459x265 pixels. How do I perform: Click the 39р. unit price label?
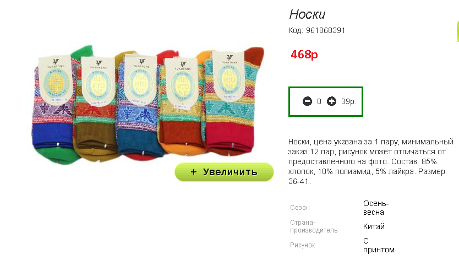click(348, 101)
